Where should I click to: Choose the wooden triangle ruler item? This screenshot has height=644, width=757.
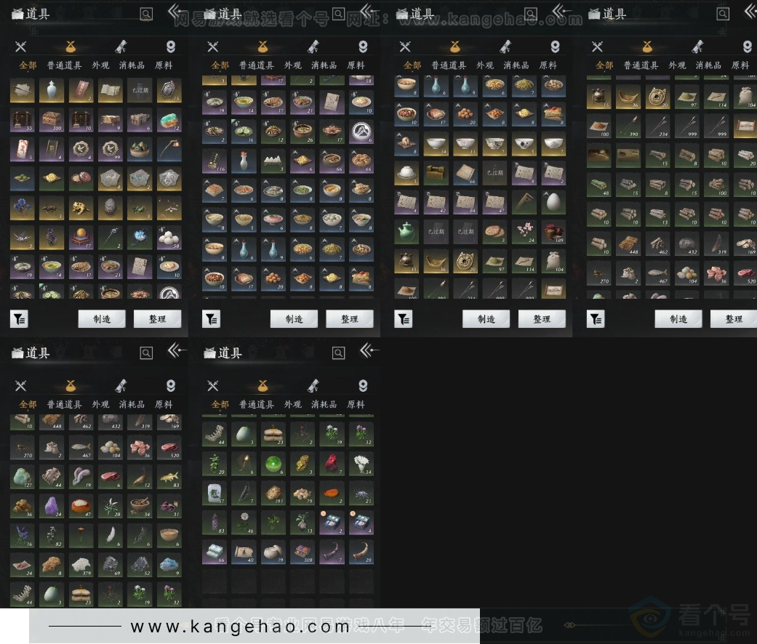[524, 203]
